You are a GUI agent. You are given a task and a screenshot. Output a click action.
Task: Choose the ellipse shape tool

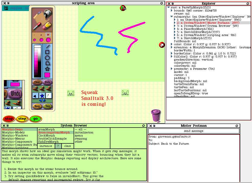click(x=47, y=58)
